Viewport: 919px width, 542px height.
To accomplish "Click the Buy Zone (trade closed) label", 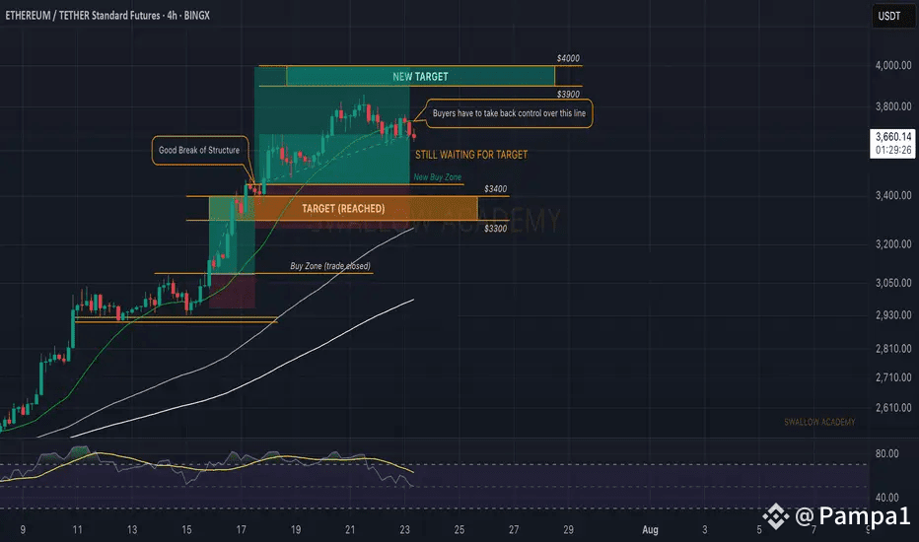I will (x=330, y=266).
